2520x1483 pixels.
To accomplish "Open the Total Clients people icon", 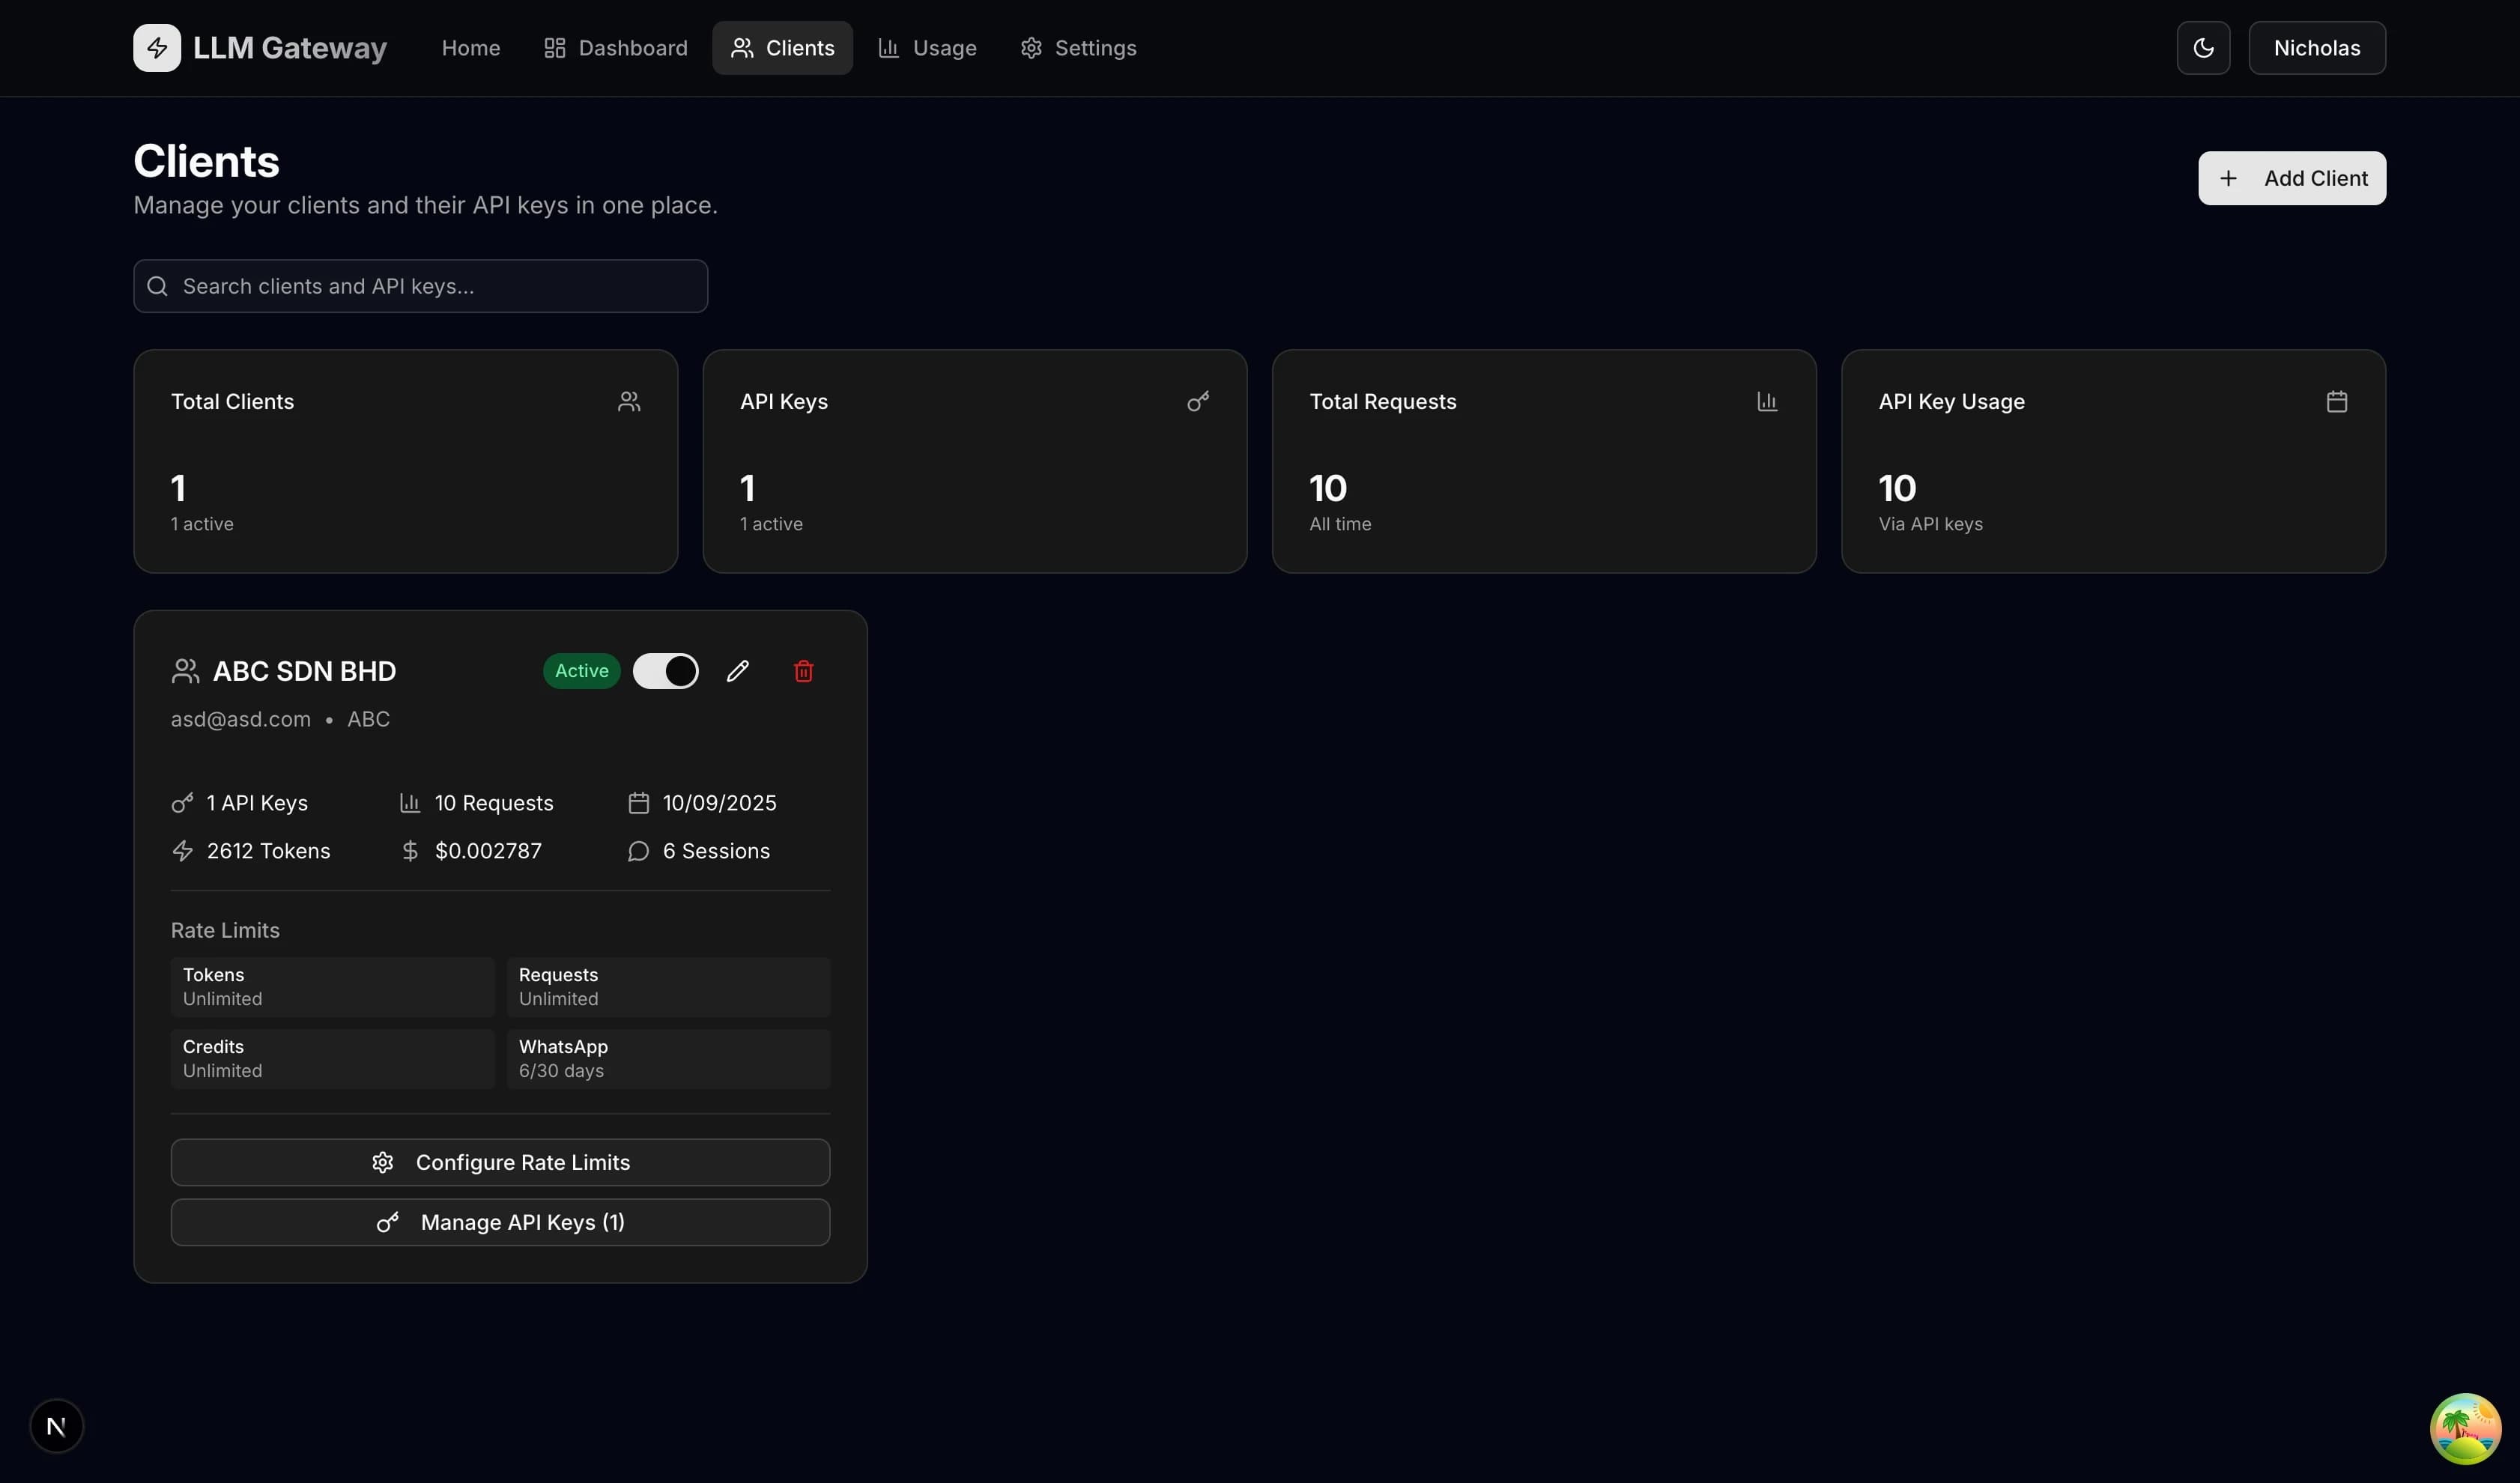I will [x=629, y=401].
